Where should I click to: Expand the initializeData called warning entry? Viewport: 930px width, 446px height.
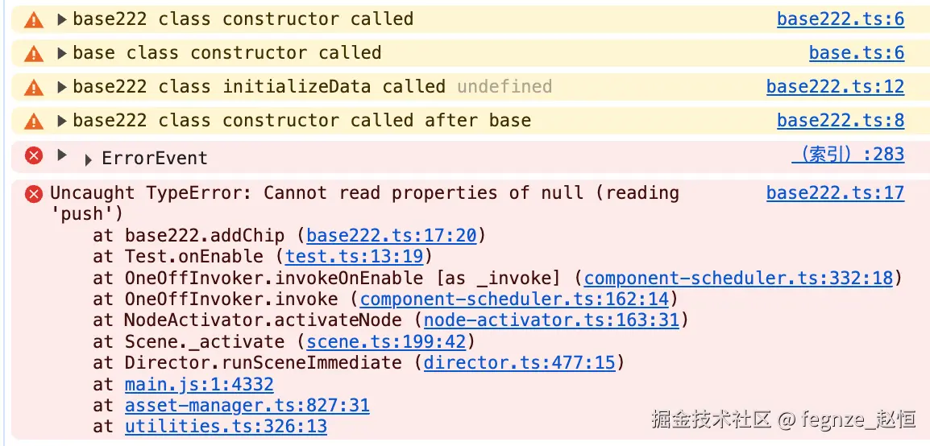62,87
